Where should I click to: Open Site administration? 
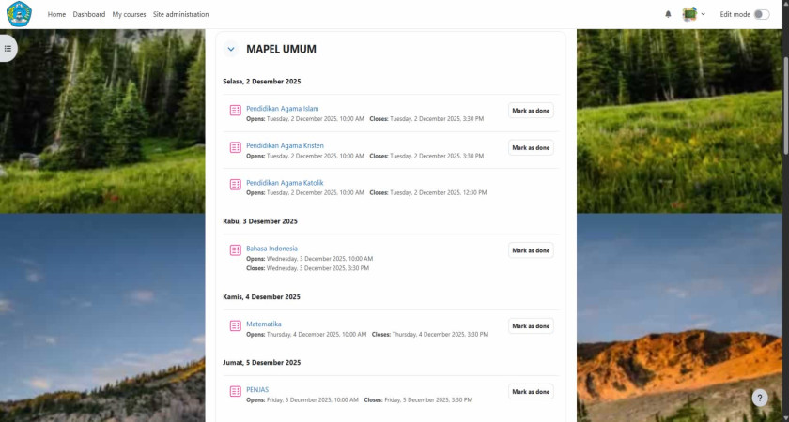click(x=180, y=14)
